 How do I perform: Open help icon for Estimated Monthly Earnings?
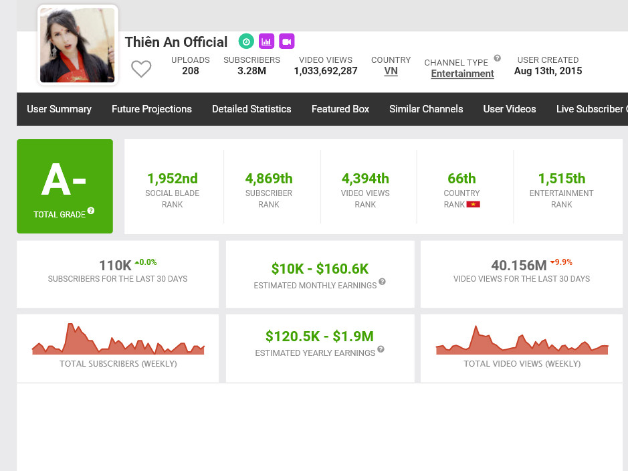(x=383, y=282)
